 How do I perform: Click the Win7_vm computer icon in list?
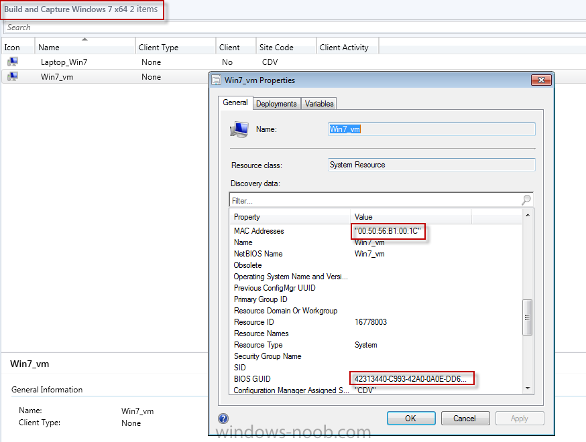(13, 76)
